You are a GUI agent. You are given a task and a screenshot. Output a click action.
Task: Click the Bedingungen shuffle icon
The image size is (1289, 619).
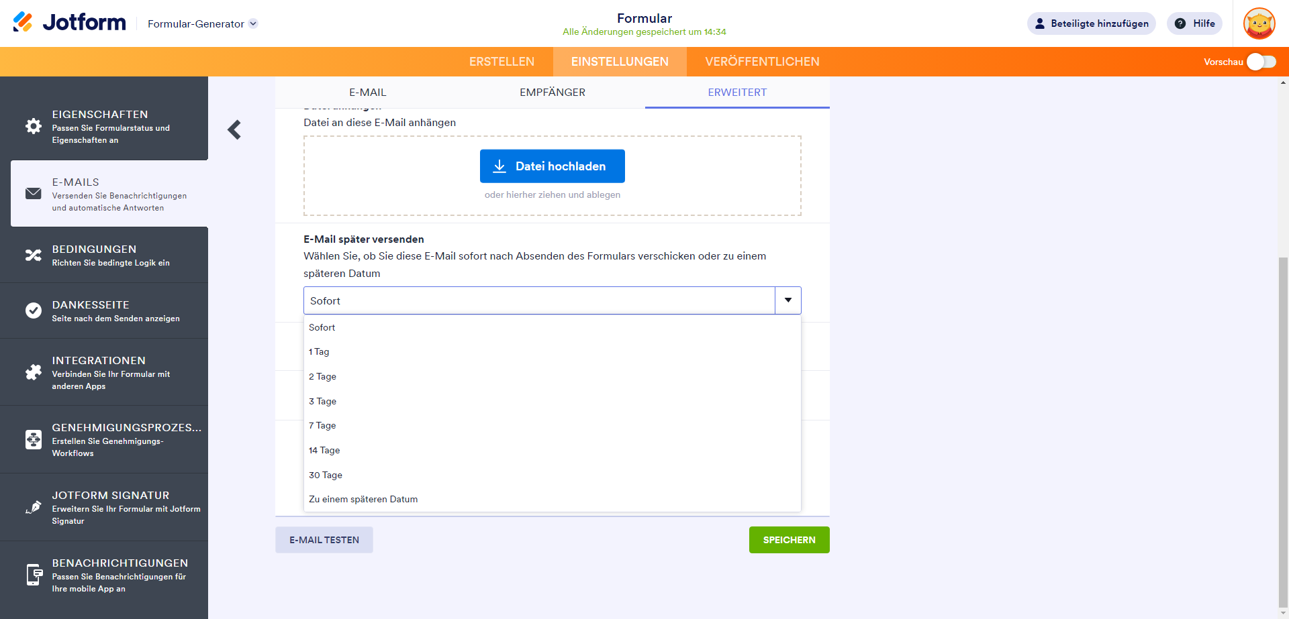coord(33,255)
